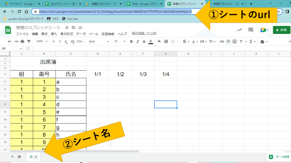The height and width of the screenshot is (163, 291).
Task: Open fill color picker
Action: coord(159,42)
